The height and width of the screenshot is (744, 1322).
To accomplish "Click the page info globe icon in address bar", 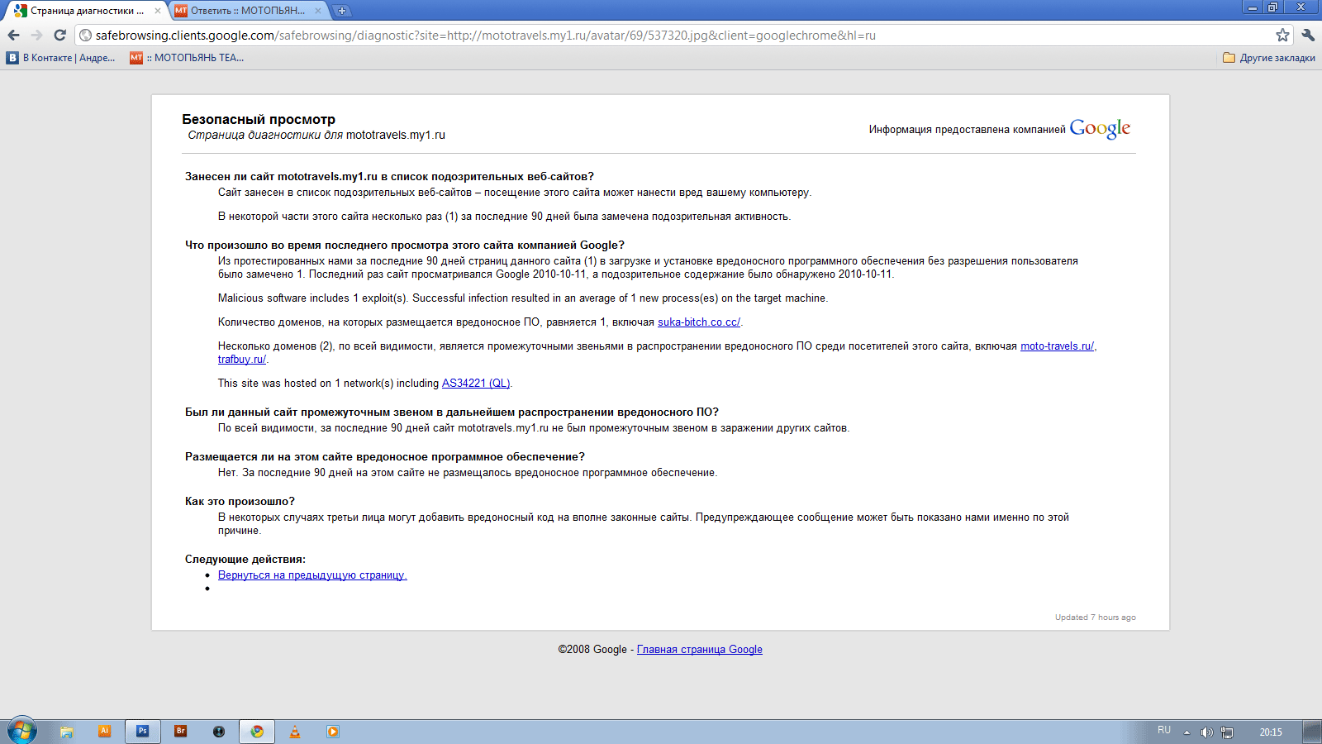I will (x=85, y=35).
